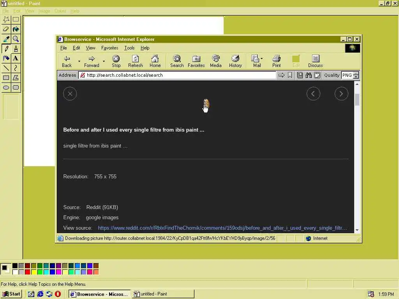Go to next image with right chevron
399x299 pixels.
pos(341,93)
